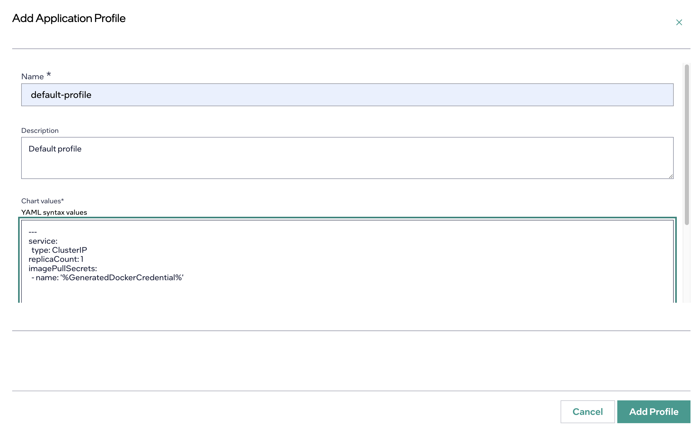
Task: Submit with the Add Profile button
Action: 654,411
